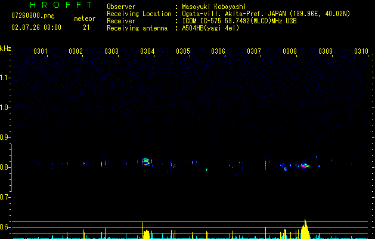The width and height of the screenshot is (375, 239).
Task: Click the A504HB(yagi 4el) antenna text
Action: (x=210, y=28)
